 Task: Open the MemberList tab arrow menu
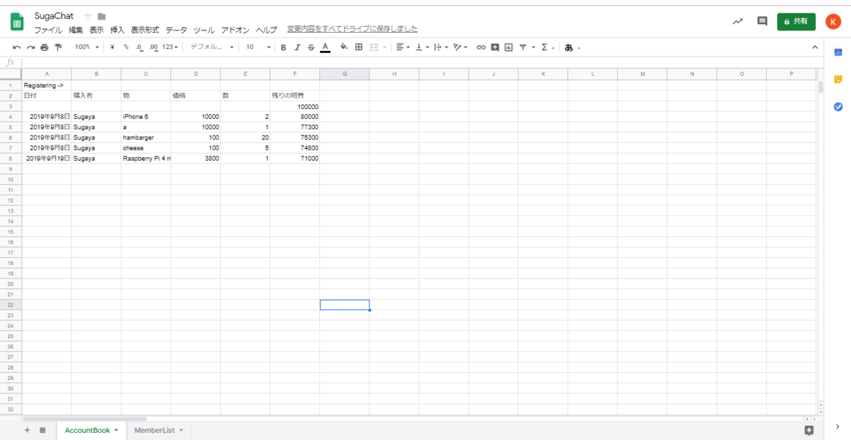tap(181, 430)
